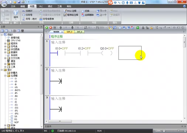The image size is (187, 133).
Task: Expand the Program Block tree node
Action: 5,44
